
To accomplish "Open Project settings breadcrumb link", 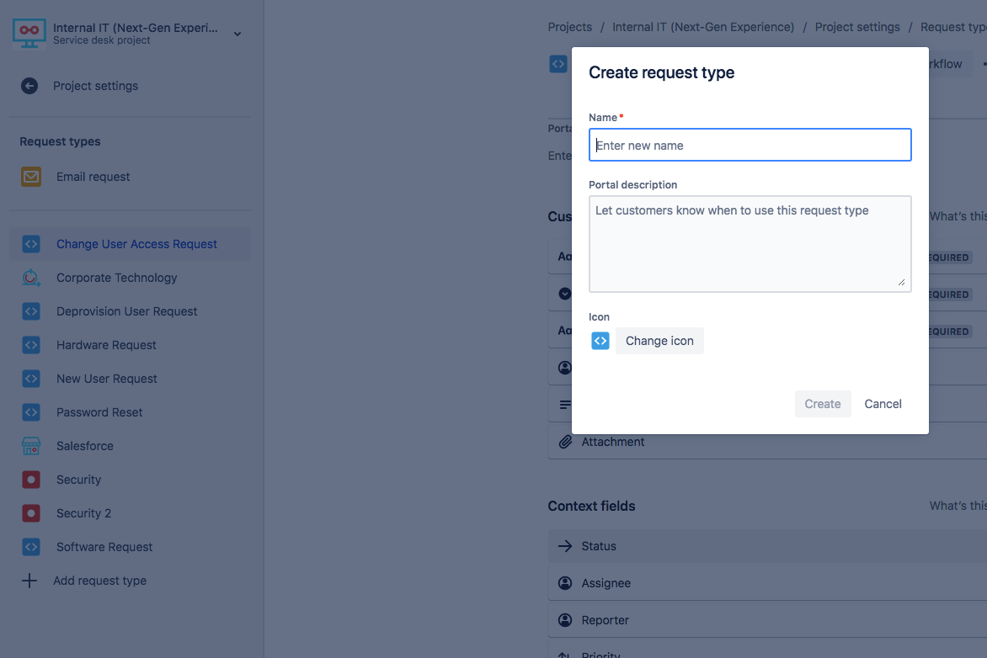I will pos(857,27).
